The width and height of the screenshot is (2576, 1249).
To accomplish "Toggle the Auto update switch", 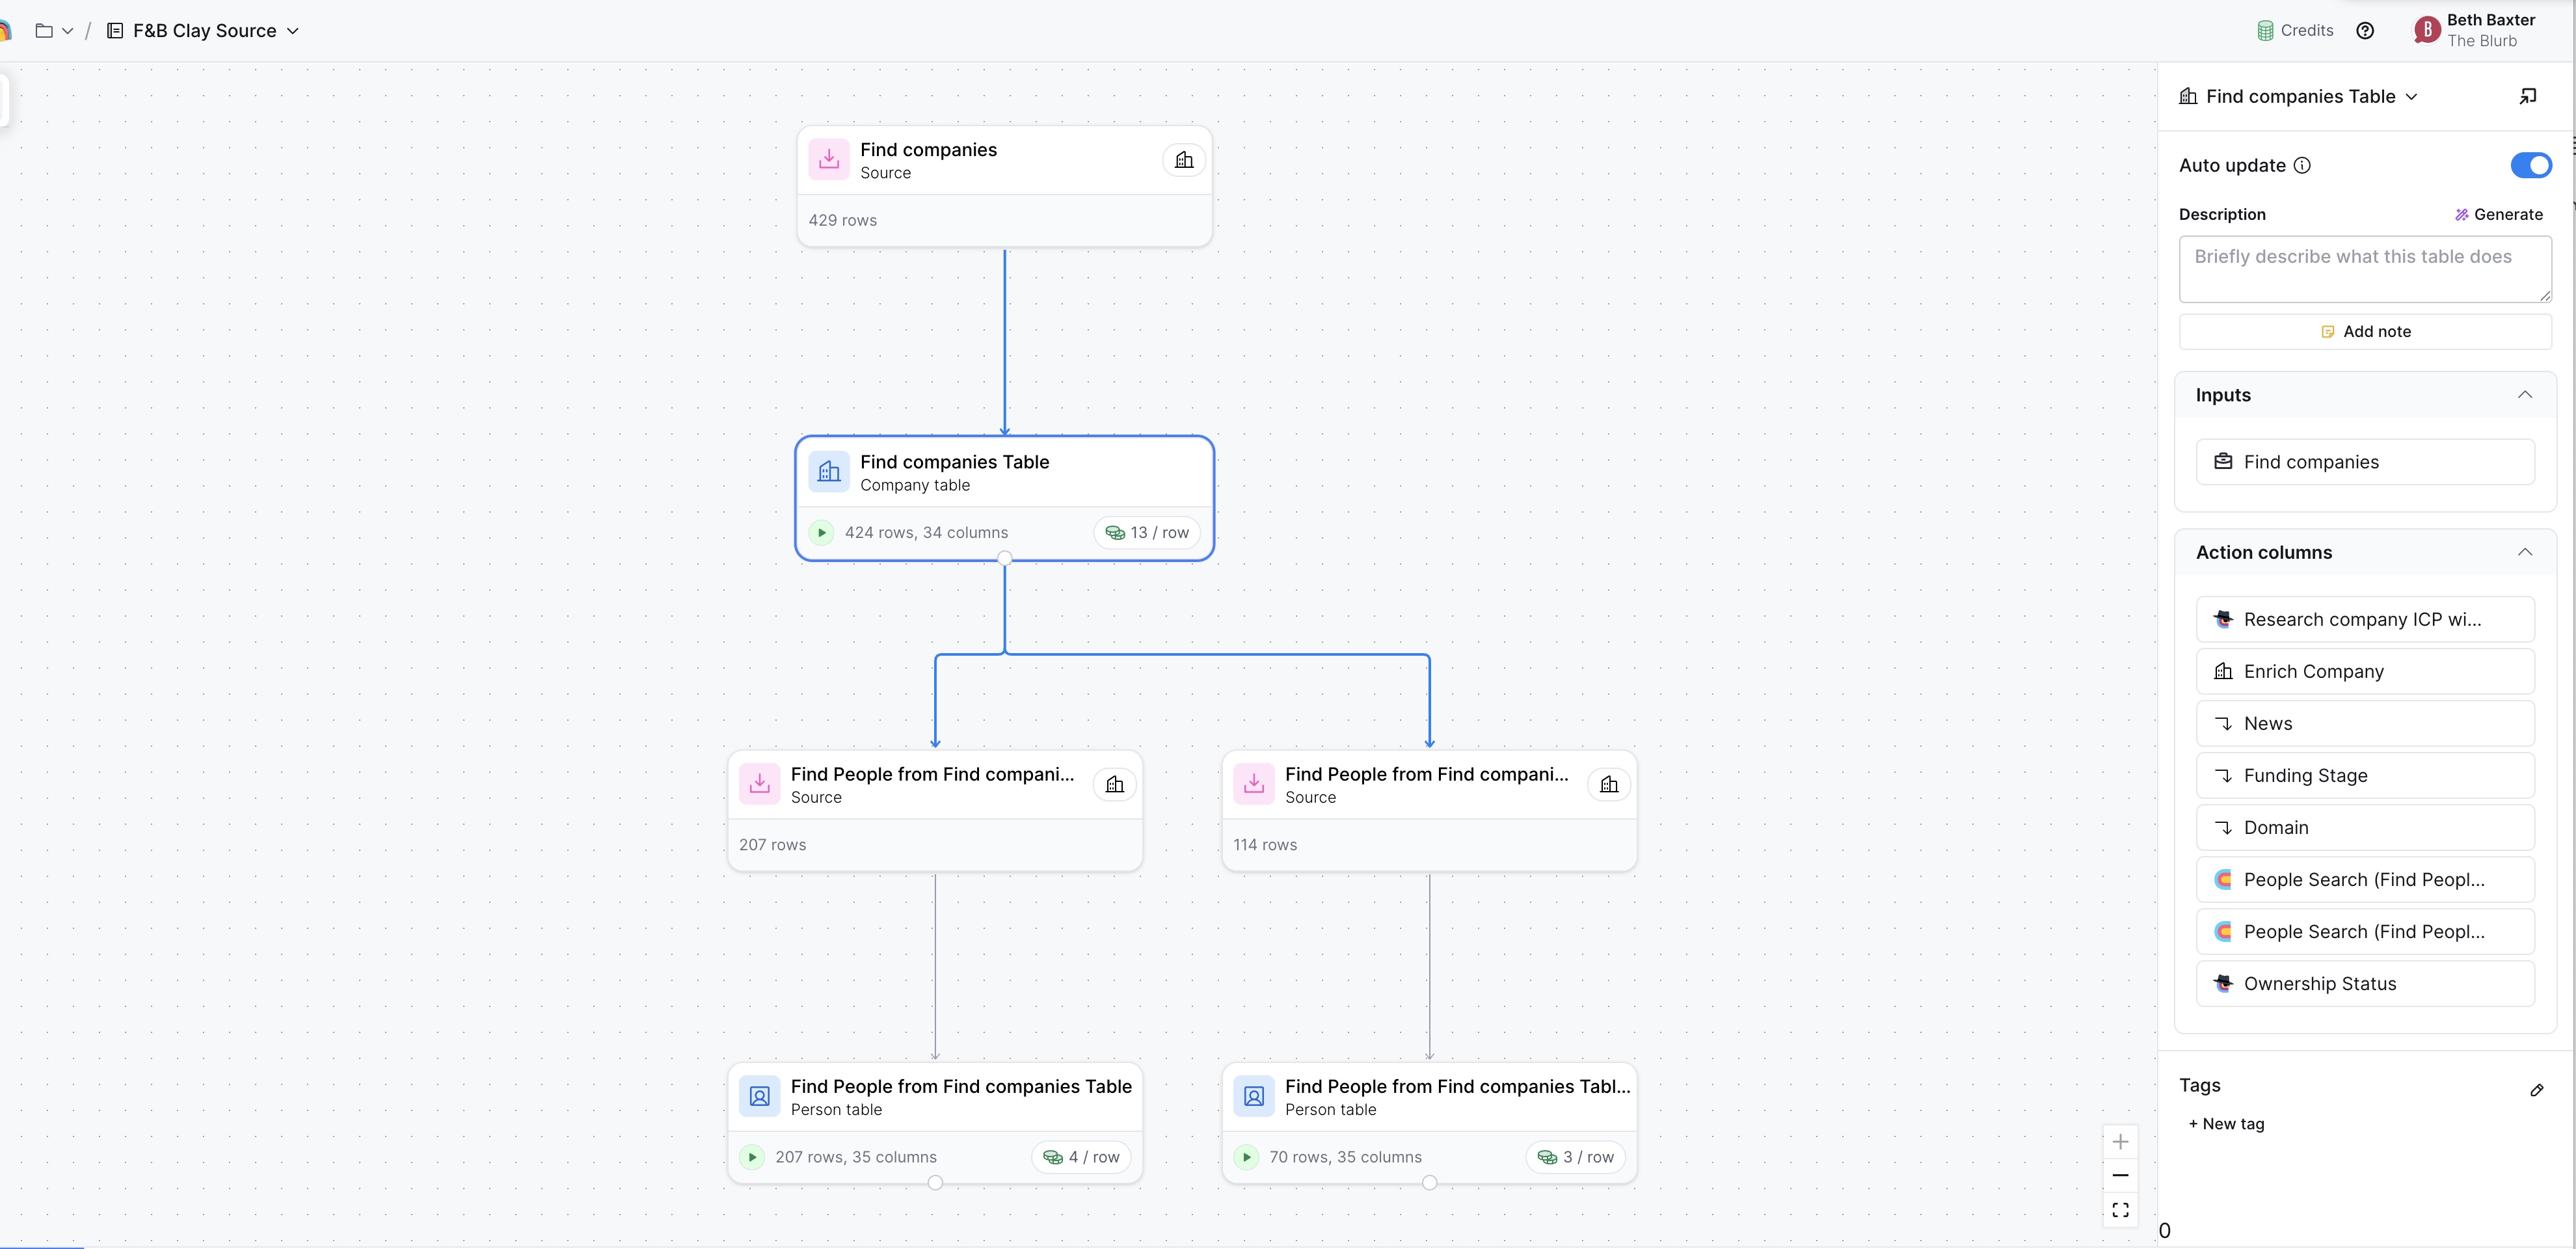I will coord(2530,166).
